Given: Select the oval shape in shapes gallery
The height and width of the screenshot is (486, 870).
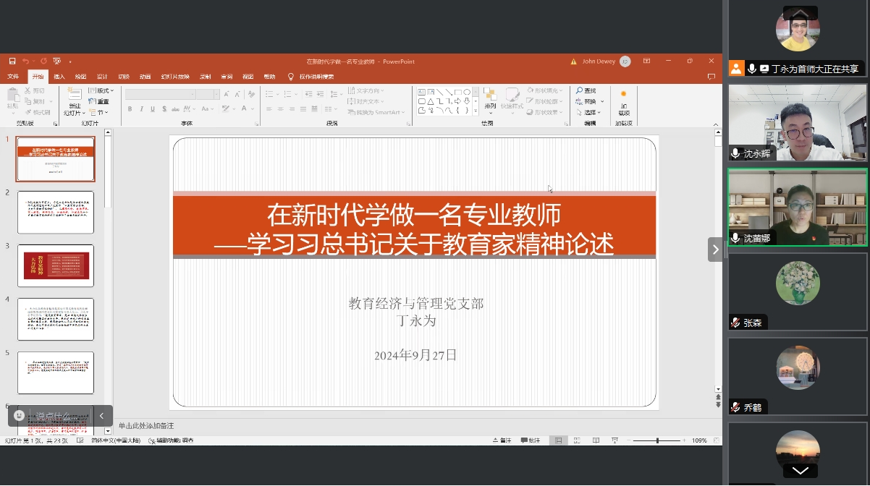Looking at the screenshot, I should 467,92.
